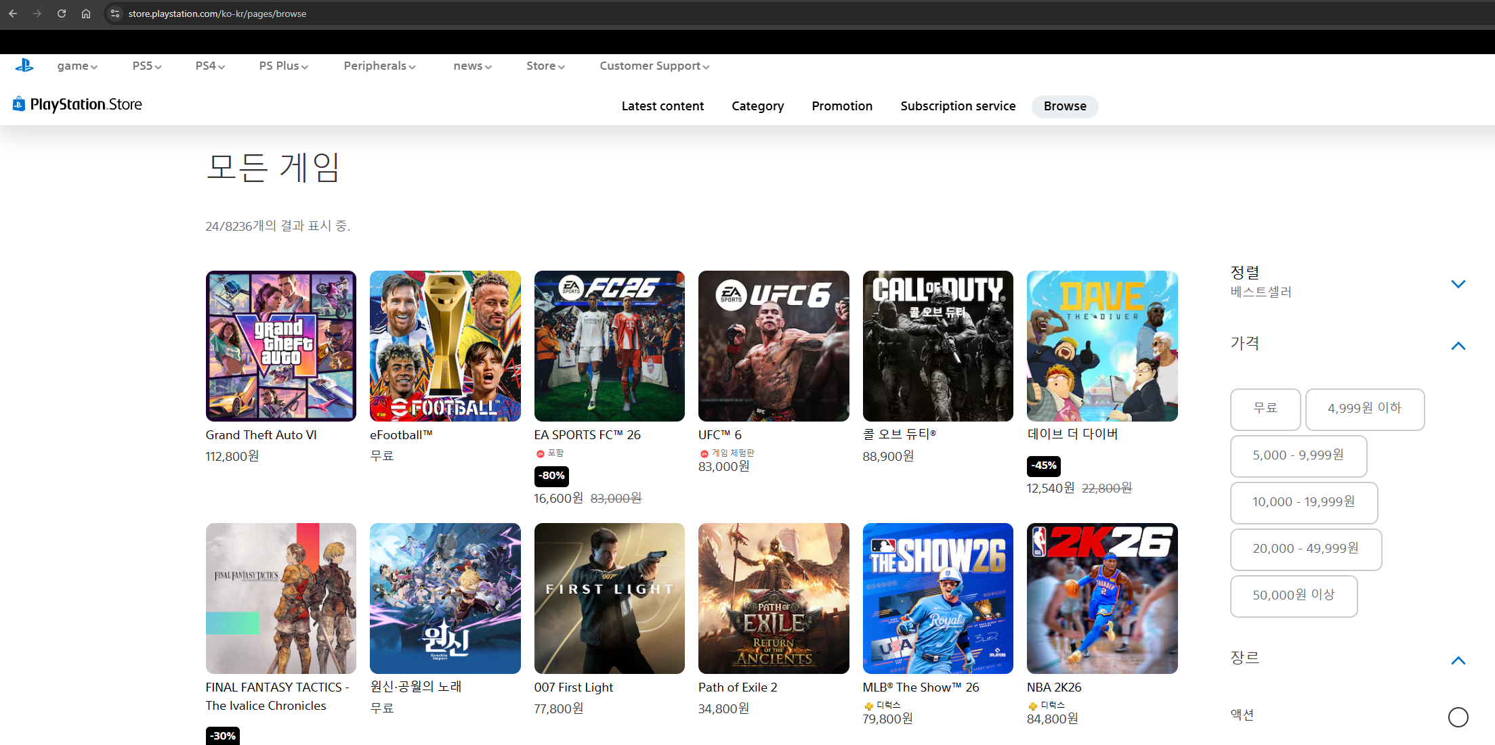The width and height of the screenshot is (1495, 745).
Task: Click the MLB The Show 26 title
Action: (x=921, y=687)
